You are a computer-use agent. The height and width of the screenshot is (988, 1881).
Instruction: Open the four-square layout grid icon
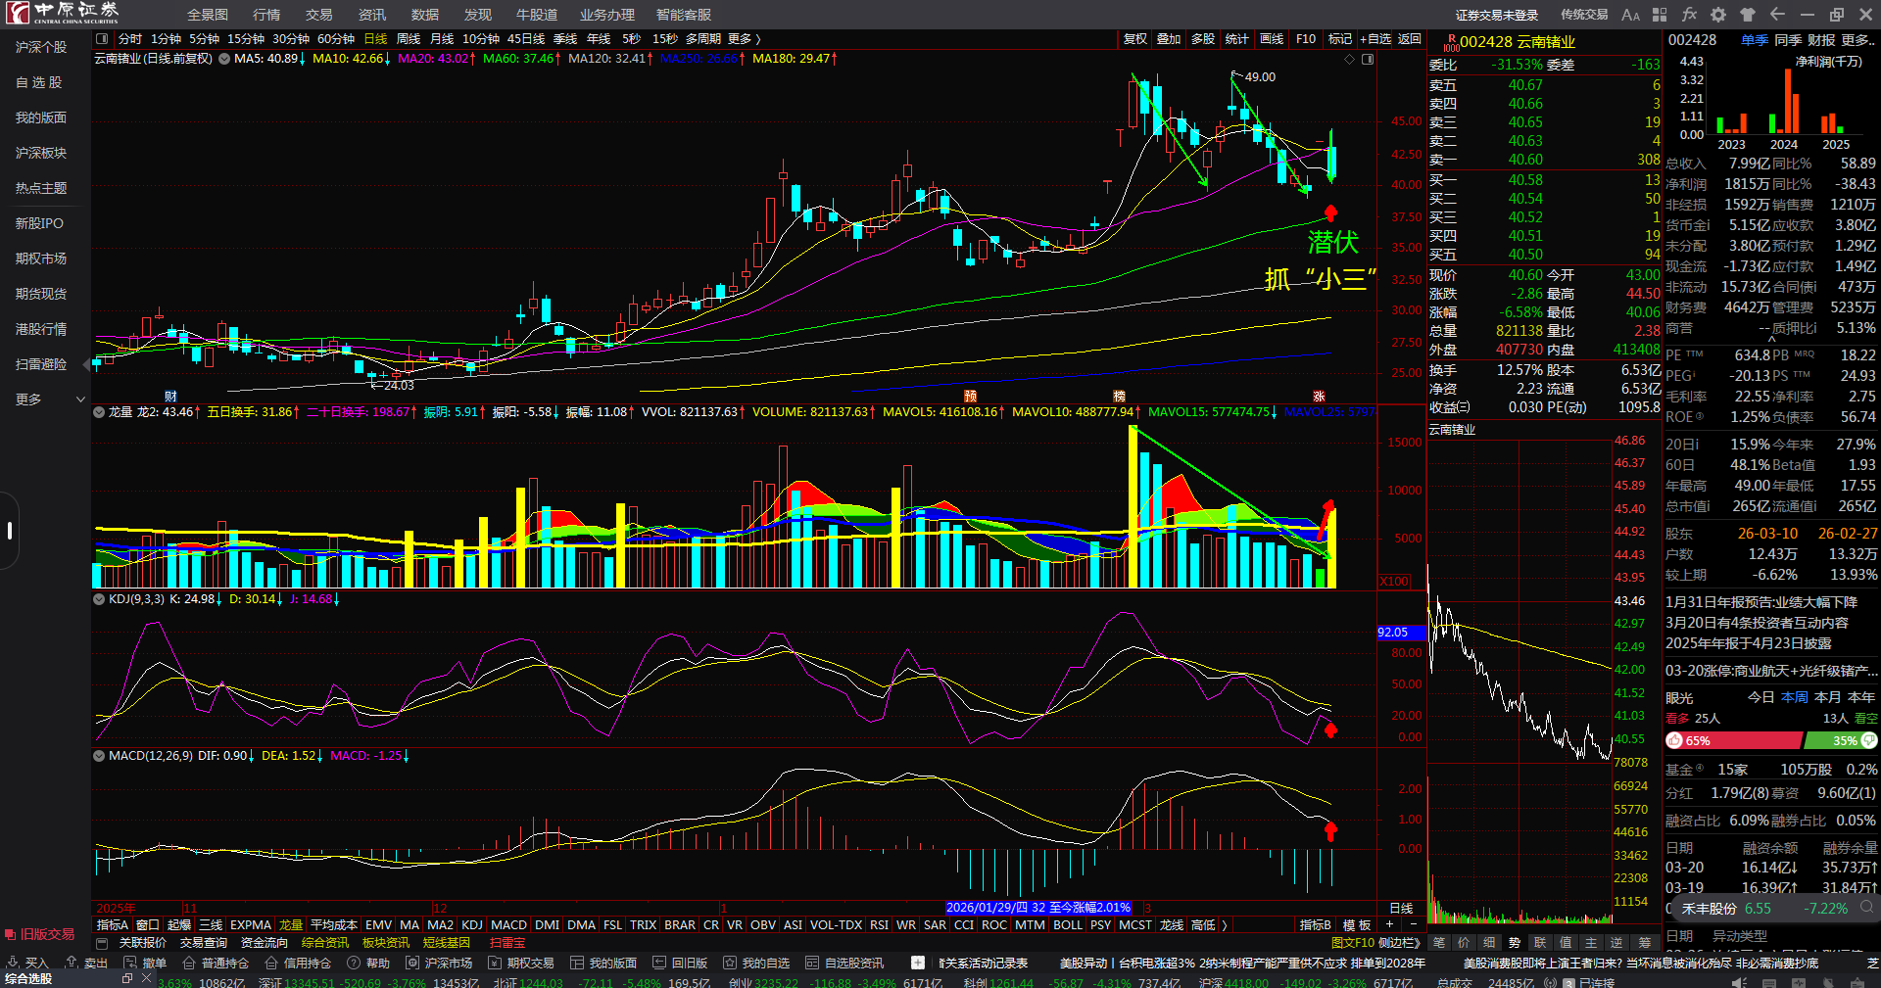[1660, 15]
